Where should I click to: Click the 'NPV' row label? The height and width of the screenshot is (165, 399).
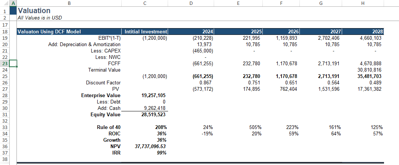click(x=116, y=146)
